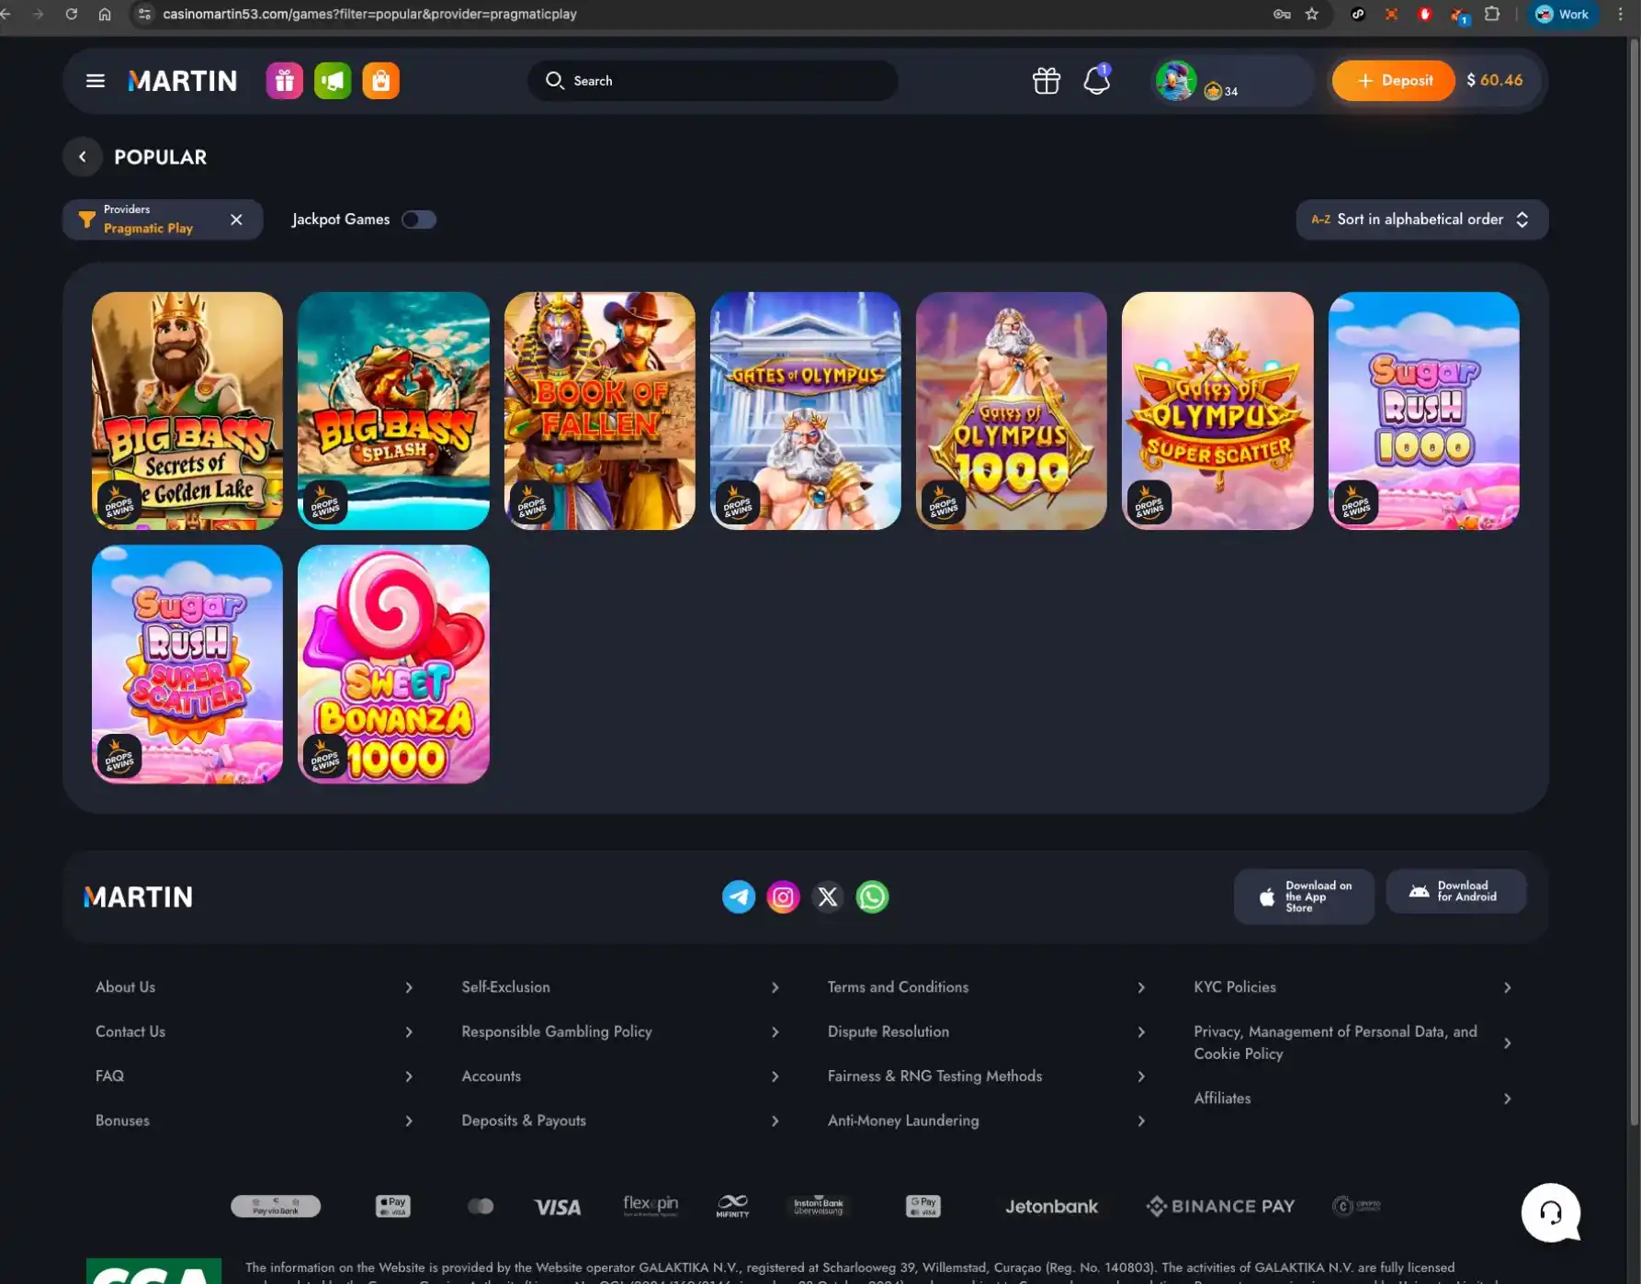Open the Sugar Rush Super Scatter game

coord(187,664)
